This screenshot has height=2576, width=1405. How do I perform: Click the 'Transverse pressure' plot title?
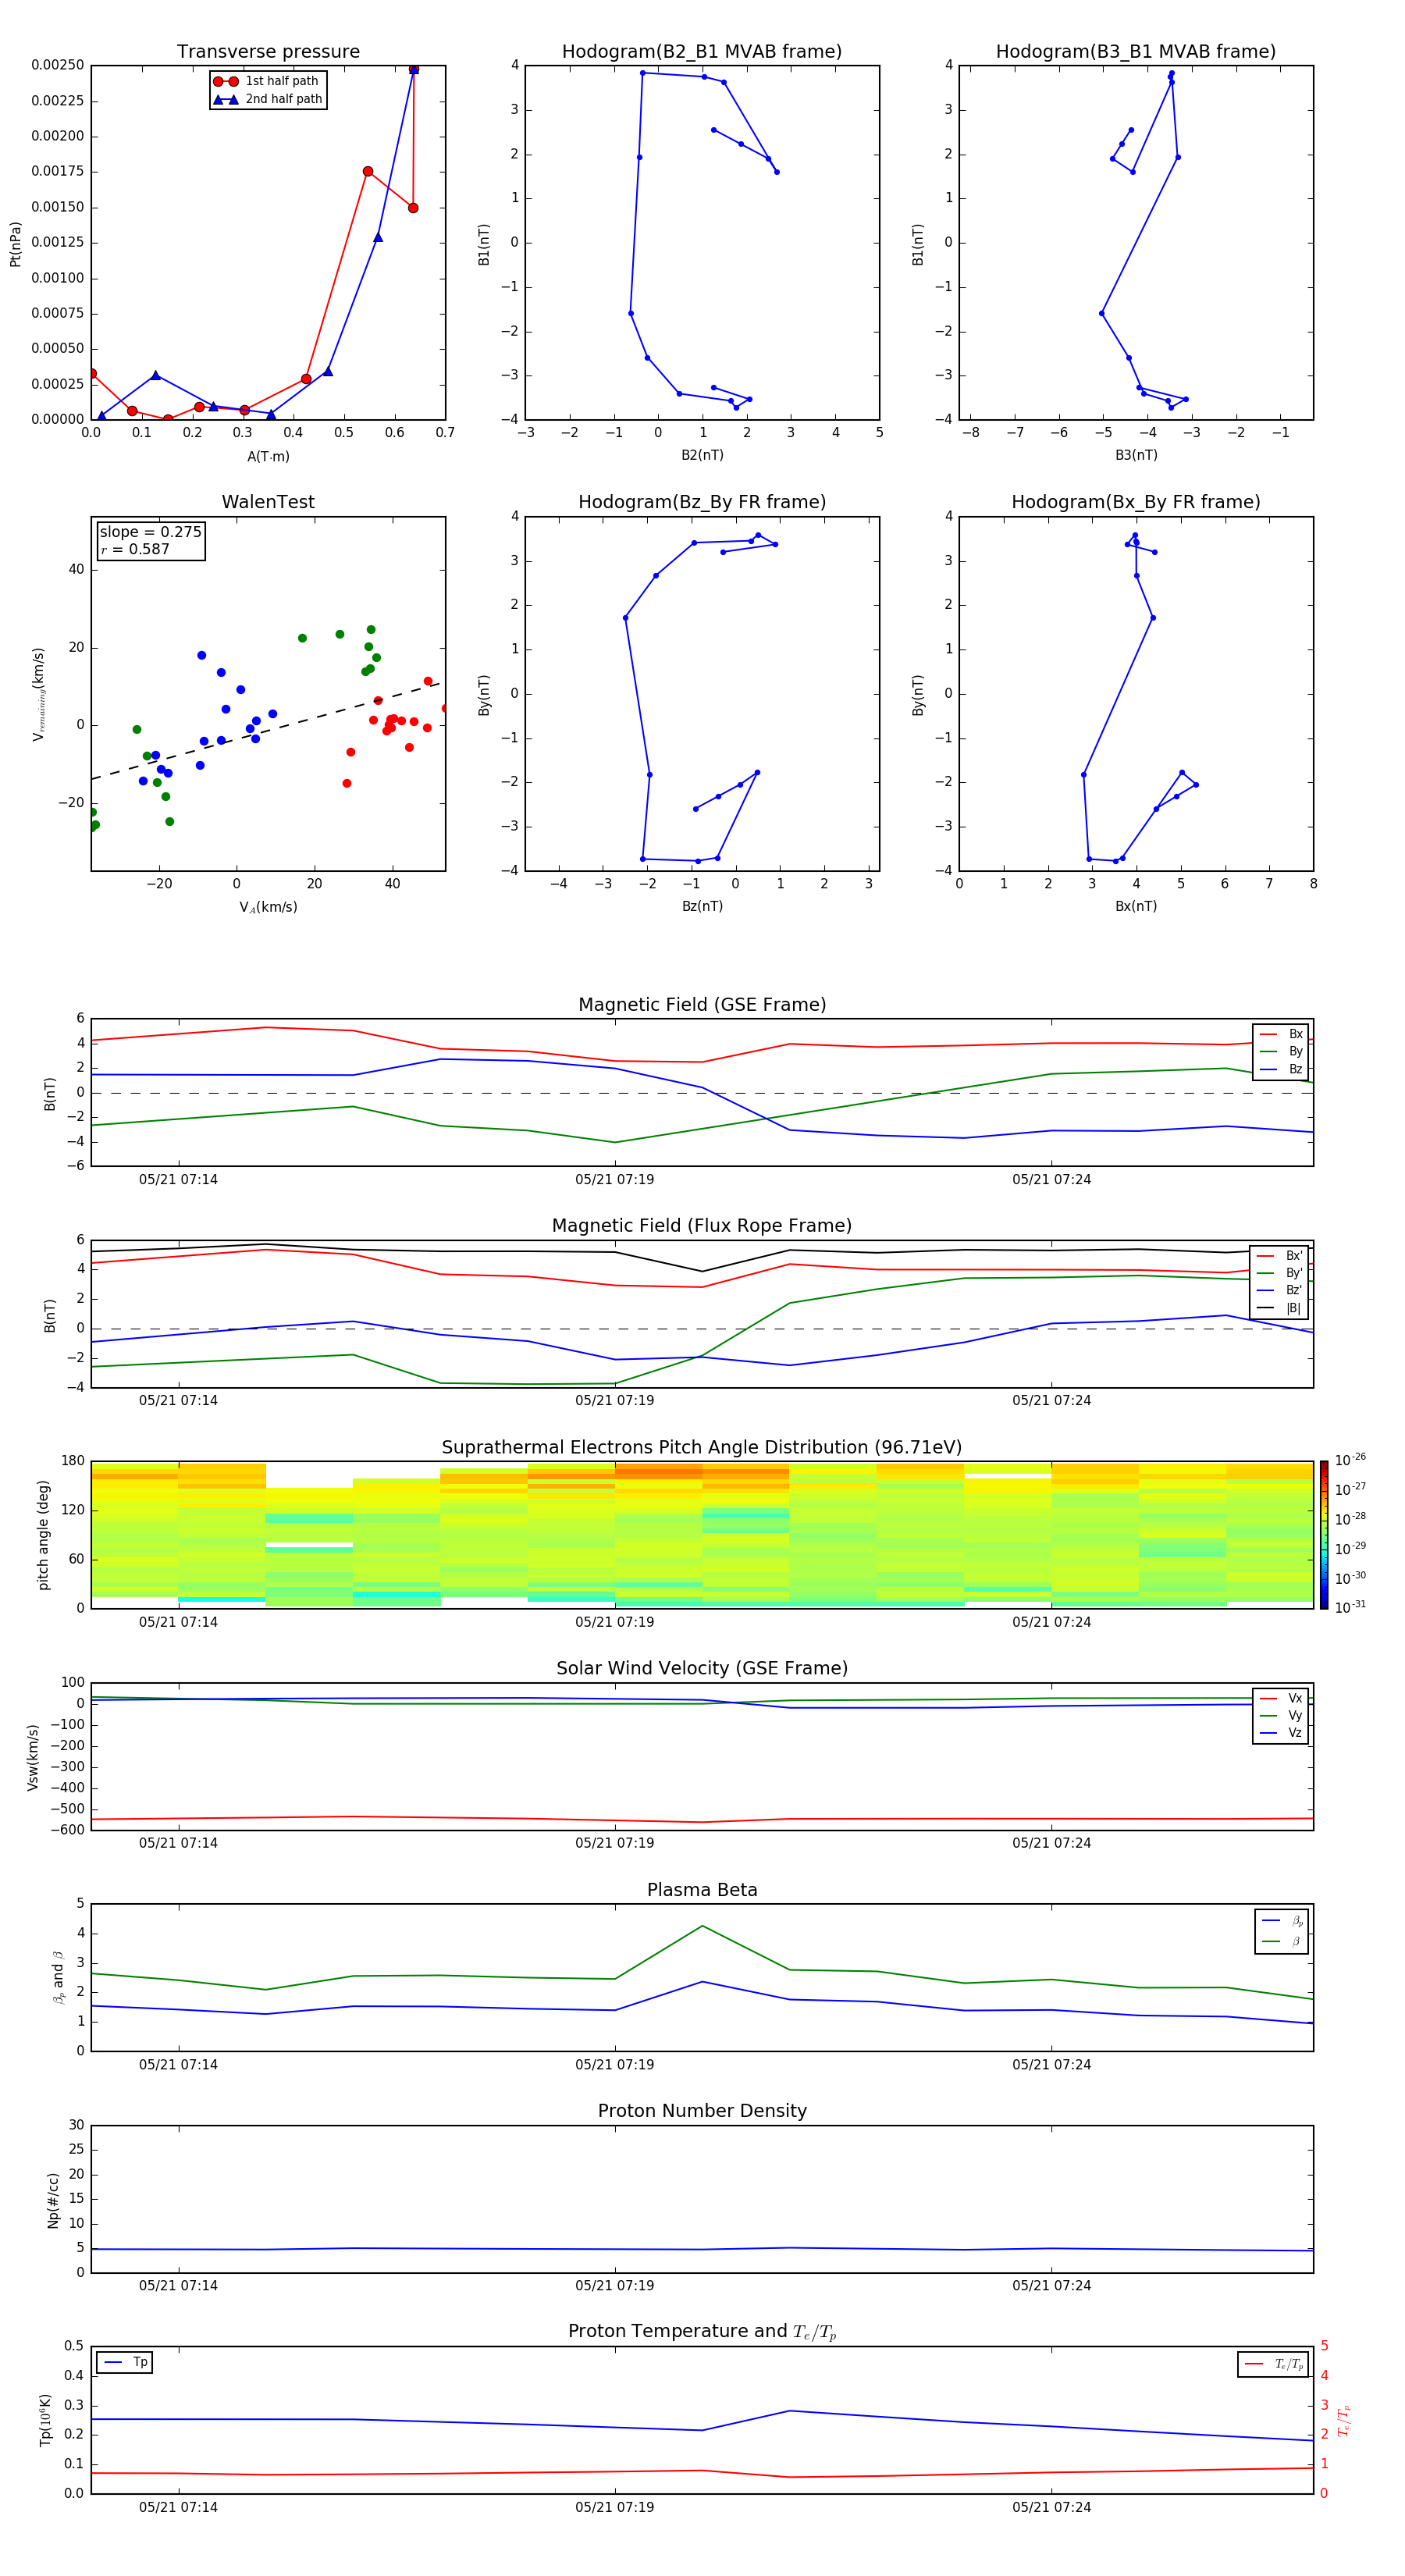pos(268,52)
